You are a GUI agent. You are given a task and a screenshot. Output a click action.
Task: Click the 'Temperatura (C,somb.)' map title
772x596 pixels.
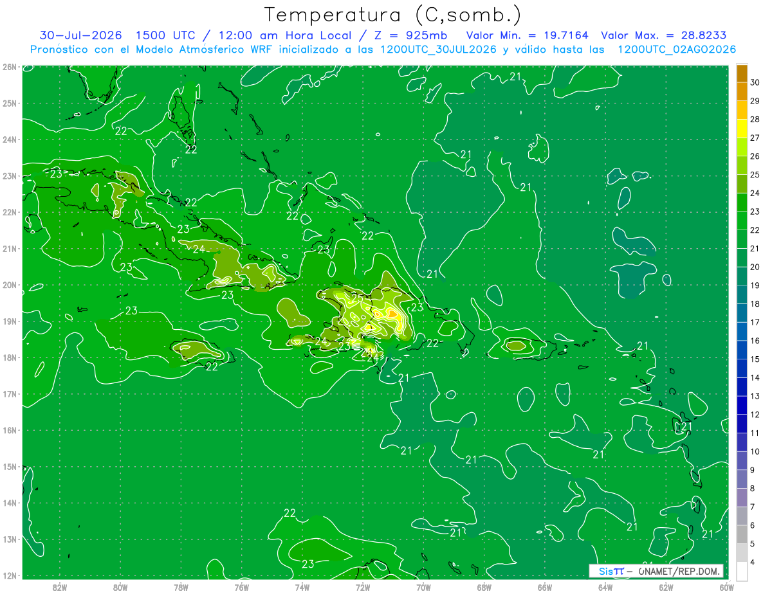pos(393,15)
